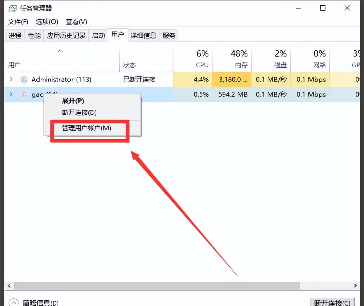The width and height of the screenshot is (364, 306).
Task: Sort by the 状态 column header
Action: coord(146,60)
